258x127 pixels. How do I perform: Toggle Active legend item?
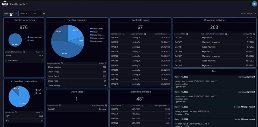(x=31, y=40)
